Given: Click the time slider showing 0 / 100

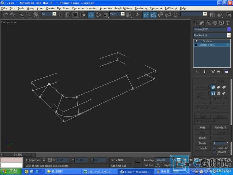Looking at the screenshot, I should [x=18, y=155].
